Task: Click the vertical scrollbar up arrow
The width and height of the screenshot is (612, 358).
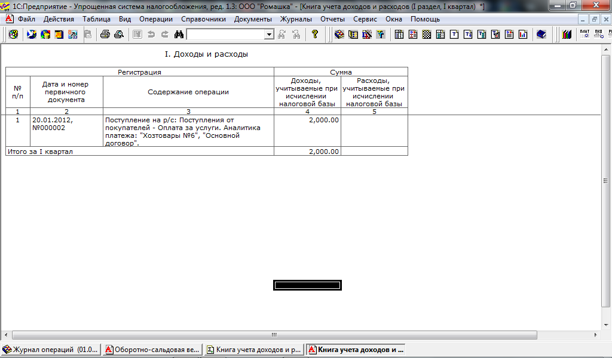Action: pyautogui.click(x=606, y=50)
